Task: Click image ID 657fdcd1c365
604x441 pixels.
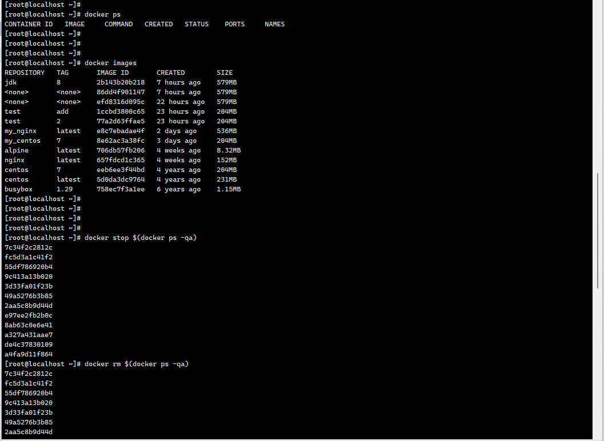Action: [x=121, y=160]
